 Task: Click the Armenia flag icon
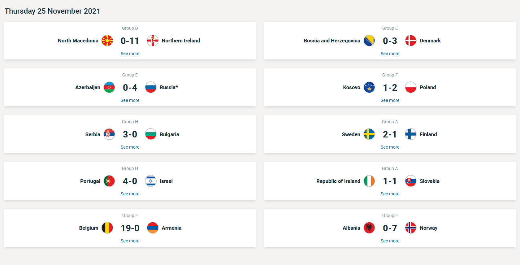(x=153, y=228)
